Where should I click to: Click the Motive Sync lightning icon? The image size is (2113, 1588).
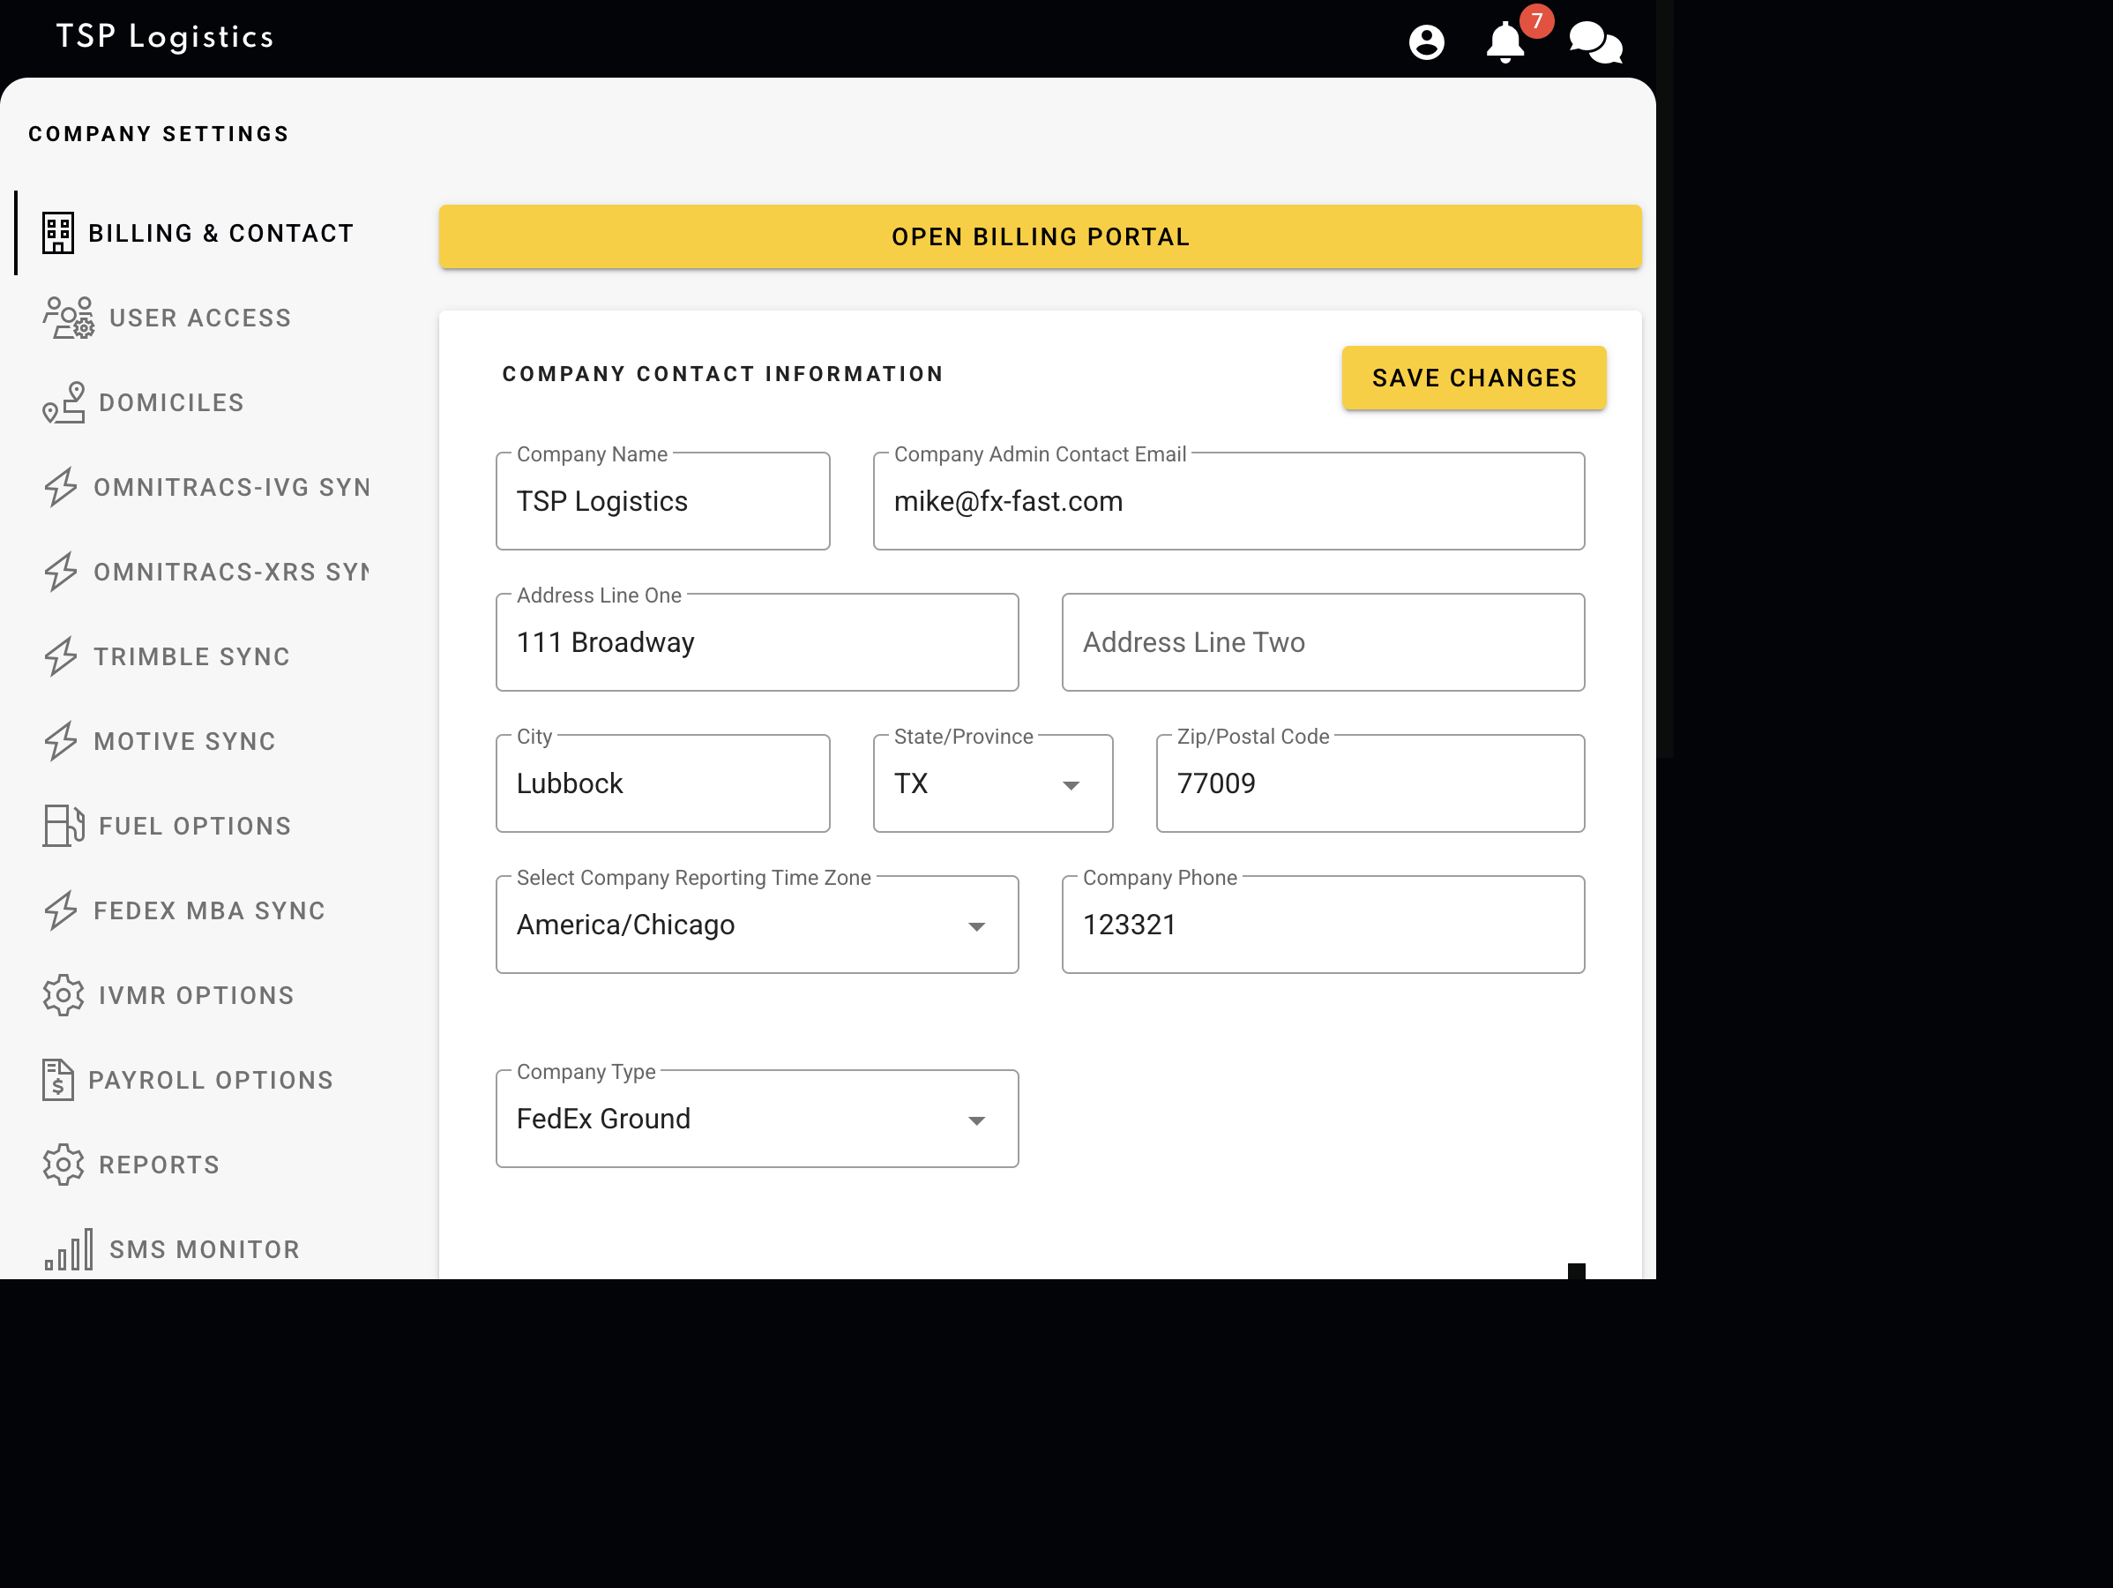tap(61, 741)
